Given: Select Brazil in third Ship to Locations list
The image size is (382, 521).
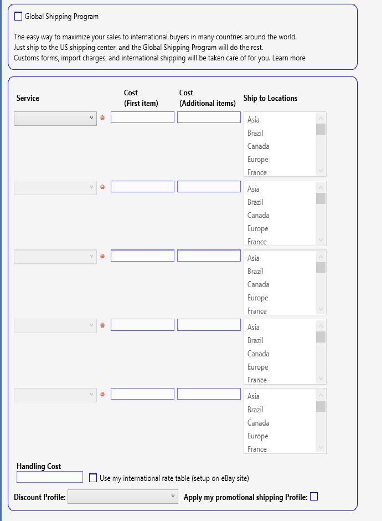Looking at the screenshot, I should (x=255, y=271).
